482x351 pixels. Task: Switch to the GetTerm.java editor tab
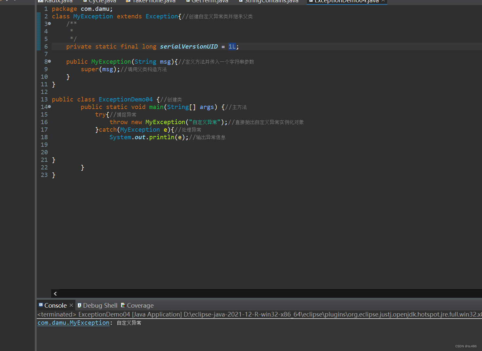pos(207,1)
